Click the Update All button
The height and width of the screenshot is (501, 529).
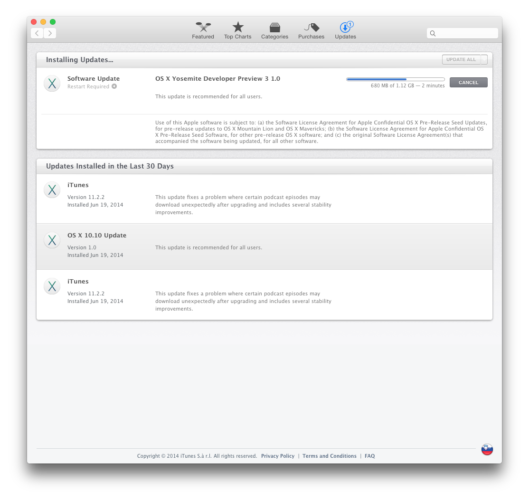tap(461, 59)
